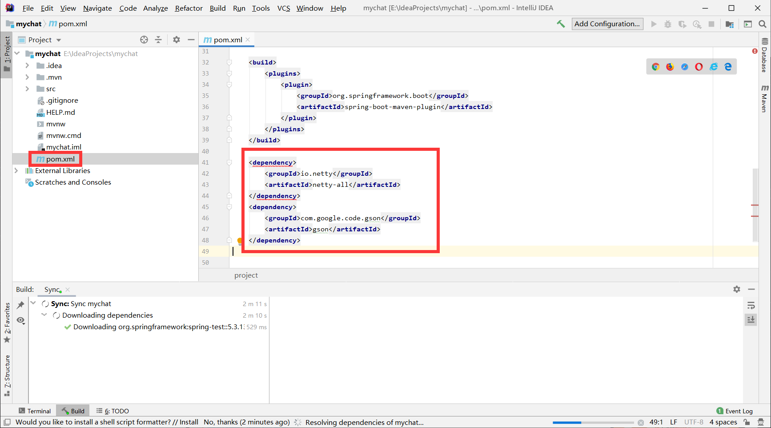Screen dimensions: 771x428
Task: Hide the Project panel with minus icon
Action: [191, 40]
